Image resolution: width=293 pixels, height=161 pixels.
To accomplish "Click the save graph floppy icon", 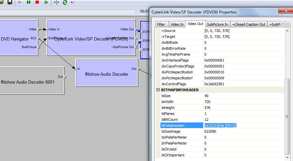I will 10,2.
